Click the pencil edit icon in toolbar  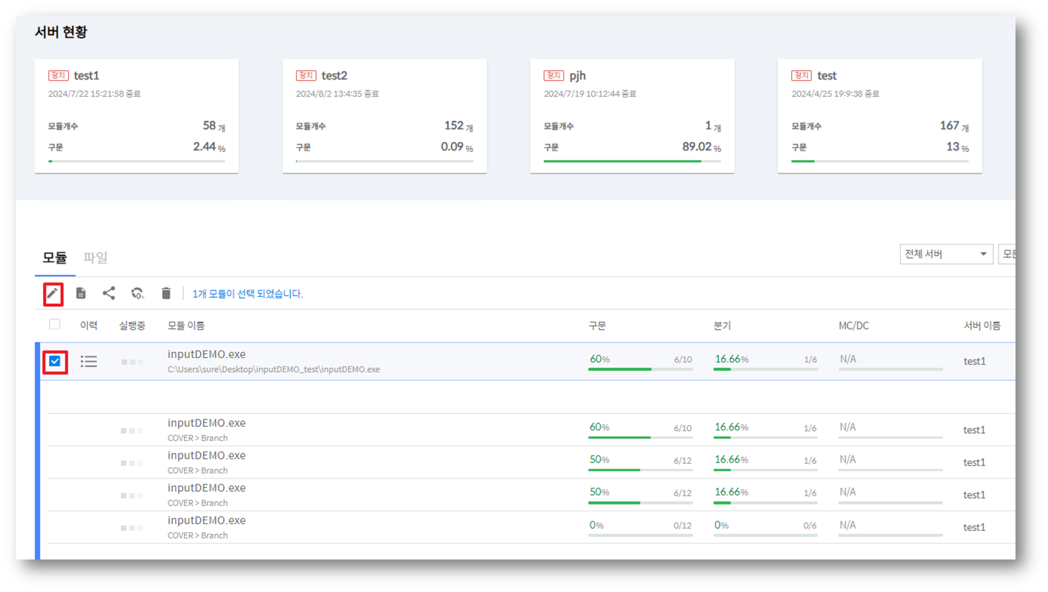click(53, 293)
